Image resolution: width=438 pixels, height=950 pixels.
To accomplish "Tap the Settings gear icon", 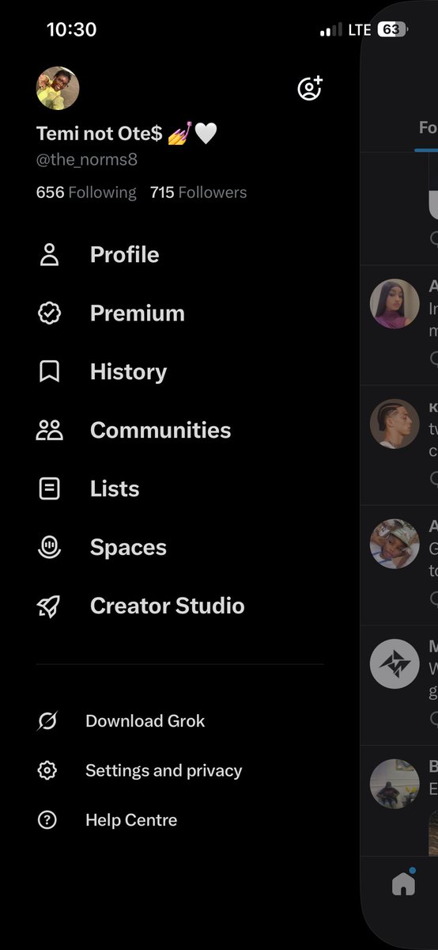I will coord(47,770).
